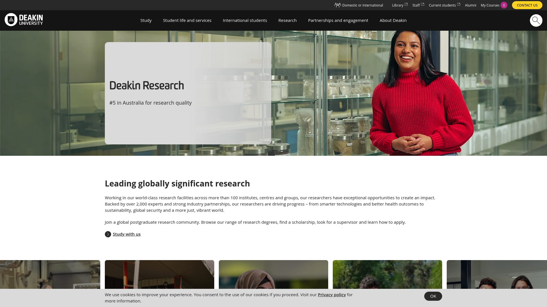Viewport: 547px width, 307px height.
Task: Click the external link icon next to Staff
Action: point(423,4)
